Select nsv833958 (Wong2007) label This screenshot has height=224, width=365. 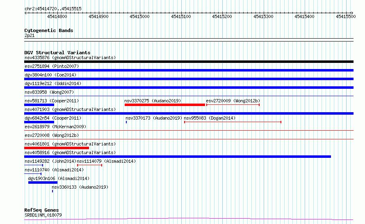coord(49,92)
